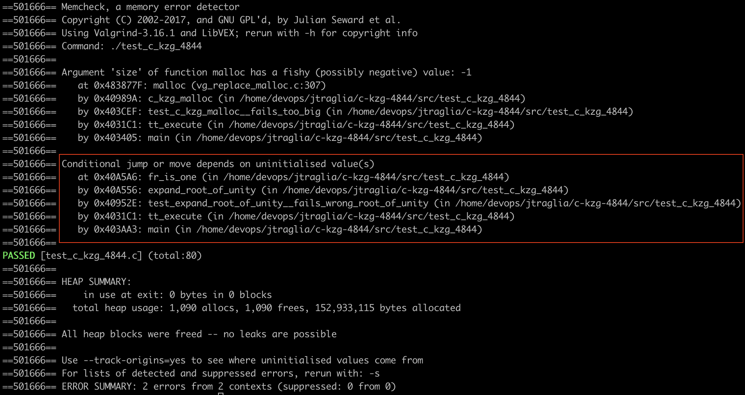This screenshot has height=395, width=745.
Task: Click the fr_is_one function name
Action: [x=172, y=177]
